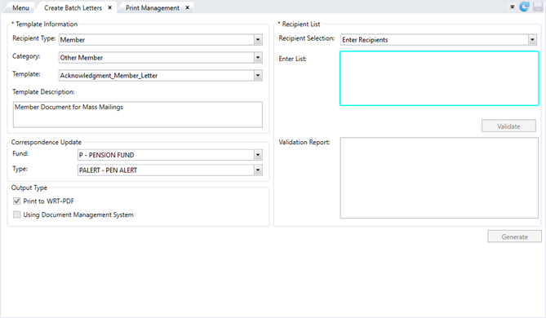Click the blue refresh icon
The height and width of the screenshot is (318, 546).
coord(524,7)
